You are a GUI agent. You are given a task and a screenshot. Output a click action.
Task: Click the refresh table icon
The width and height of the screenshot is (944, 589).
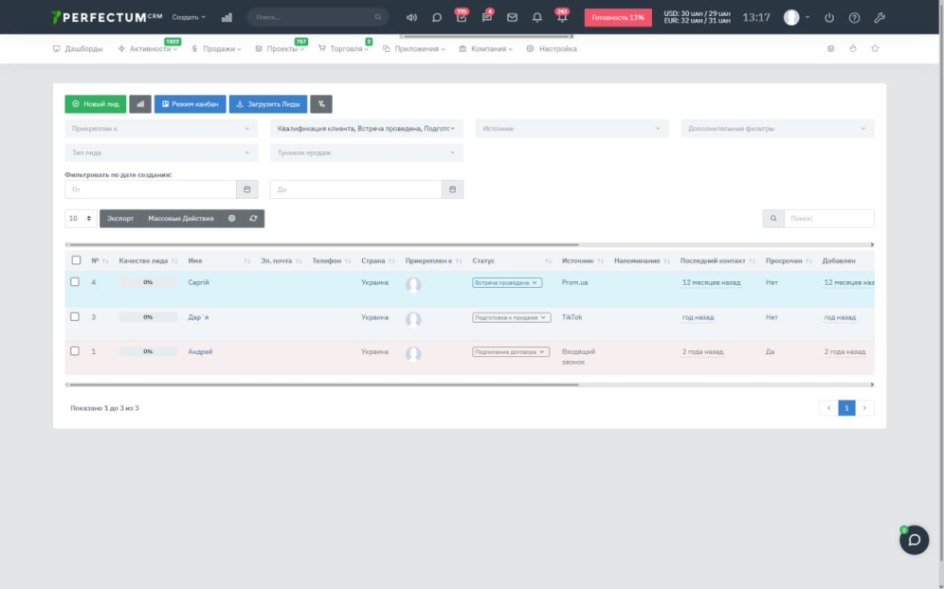click(253, 219)
